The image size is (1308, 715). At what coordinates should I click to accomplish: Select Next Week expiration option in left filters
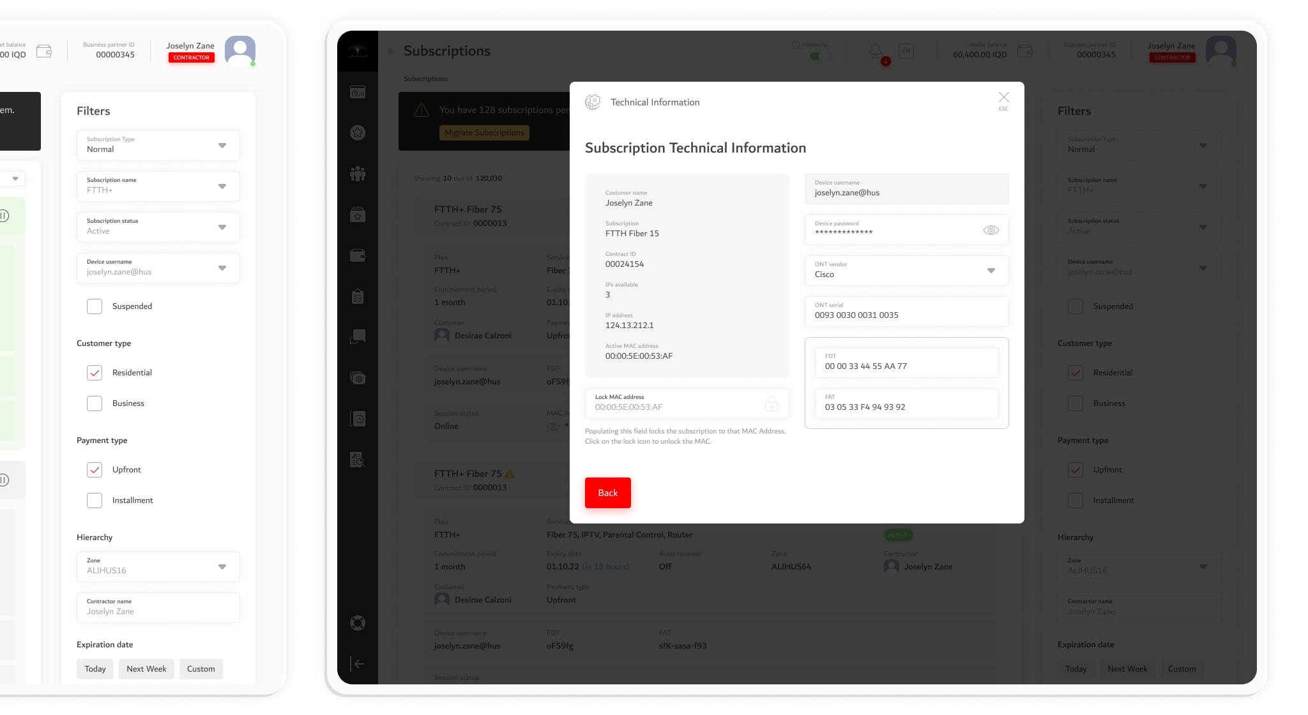146,669
